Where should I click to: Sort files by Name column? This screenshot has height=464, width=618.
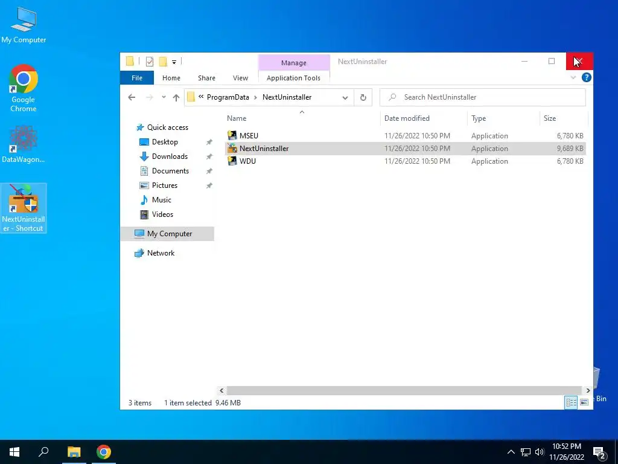coord(302,118)
